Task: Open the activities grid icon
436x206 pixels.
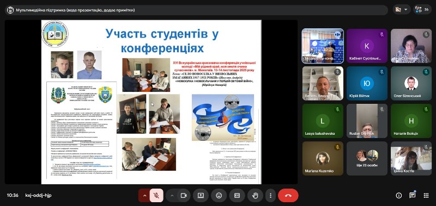Action: tap(426, 196)
